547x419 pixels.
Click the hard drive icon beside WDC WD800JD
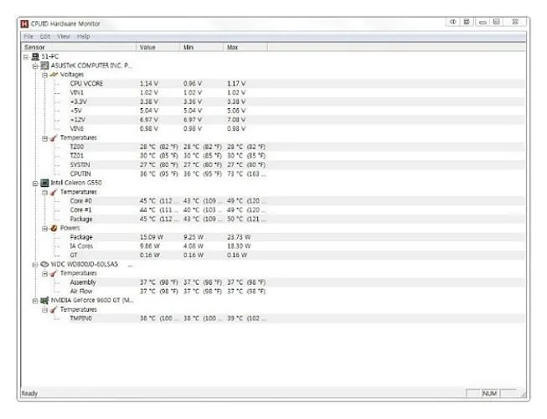click(x=44, y=265)
